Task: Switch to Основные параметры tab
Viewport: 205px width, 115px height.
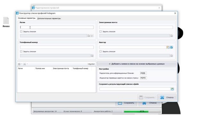Action: click(27, 18)
